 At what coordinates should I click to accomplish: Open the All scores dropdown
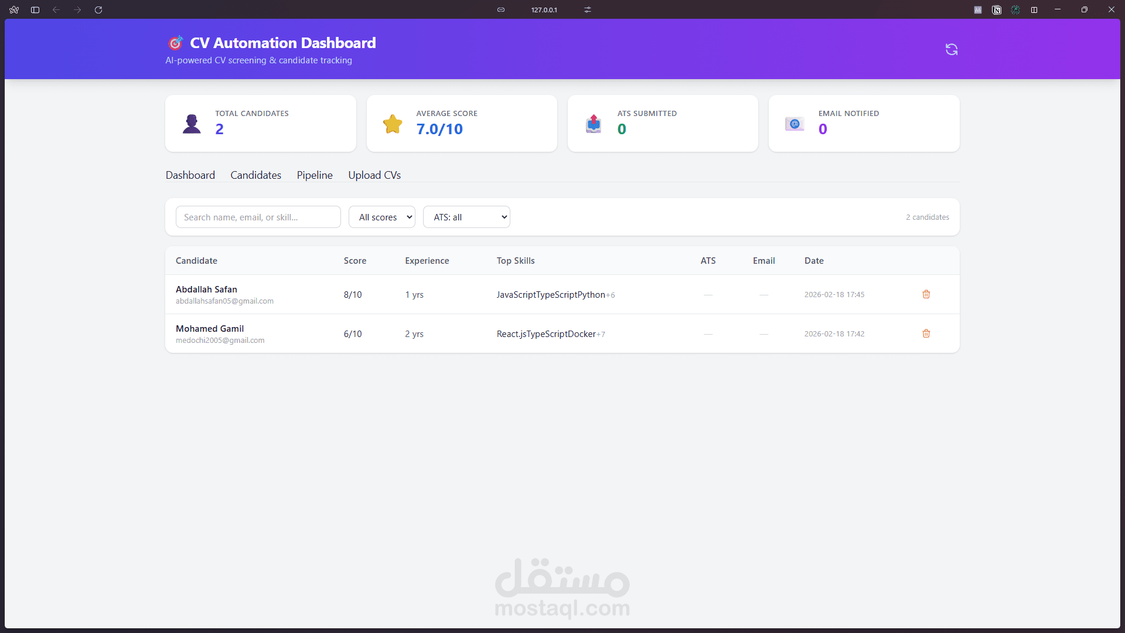382,217
